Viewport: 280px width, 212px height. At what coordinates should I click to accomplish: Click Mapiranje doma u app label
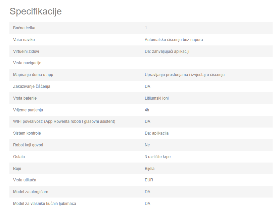tap(33, 75)
